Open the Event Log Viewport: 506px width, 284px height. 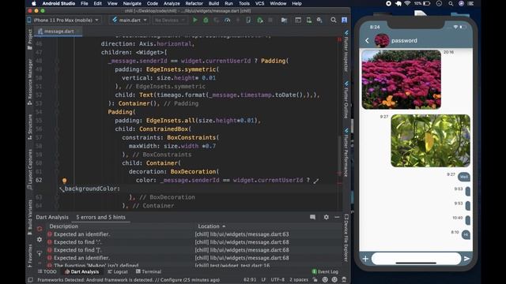[x=325, y=271]
